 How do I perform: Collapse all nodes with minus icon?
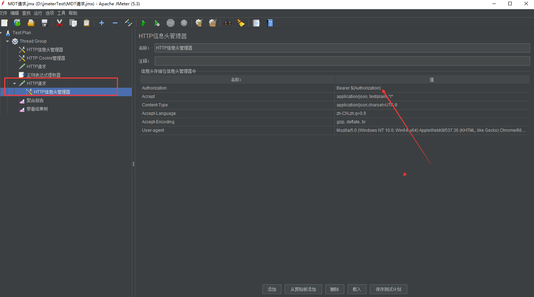(115, 23)
